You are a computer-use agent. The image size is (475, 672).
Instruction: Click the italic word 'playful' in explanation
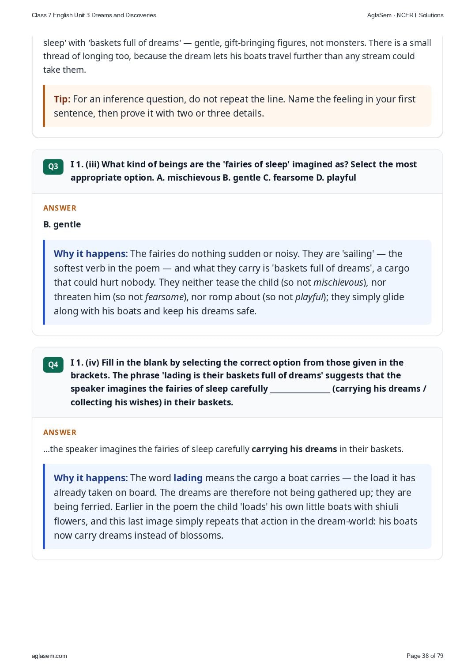point(309,297)
